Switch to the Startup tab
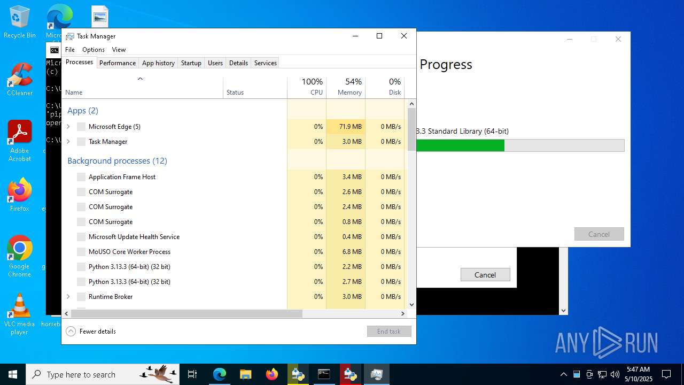684x385 pixels. coord(191,63)
